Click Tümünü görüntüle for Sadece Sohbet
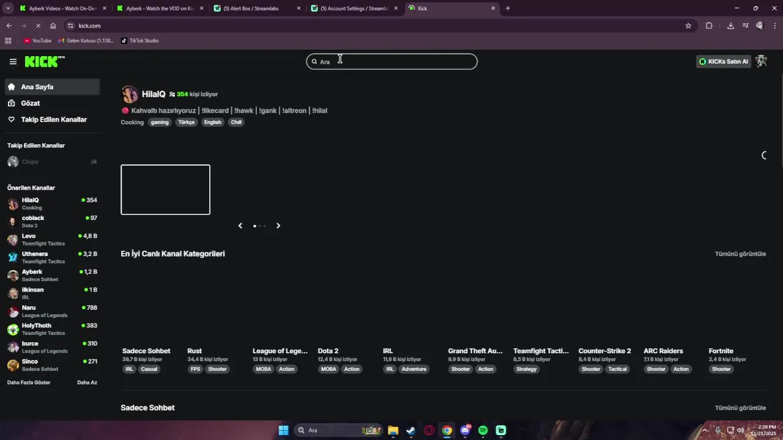This screenshot has height=440, width=783. pos(740,408)
